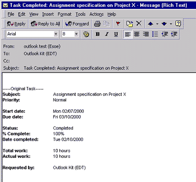This screenshot has height=182, width=196.
Task: Click inside the message body area
Action: (x=99, y=127)
